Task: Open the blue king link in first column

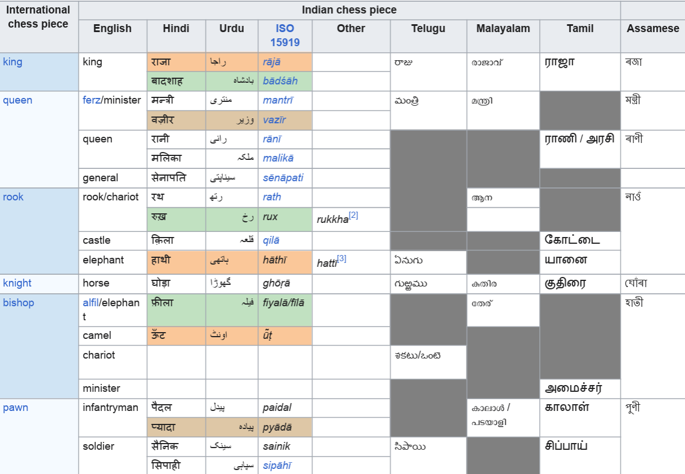Action: [x=12, y=62]
